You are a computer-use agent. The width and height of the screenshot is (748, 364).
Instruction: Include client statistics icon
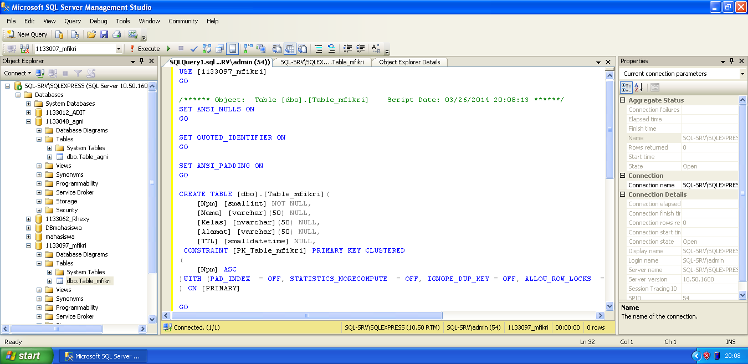point(260,49)
